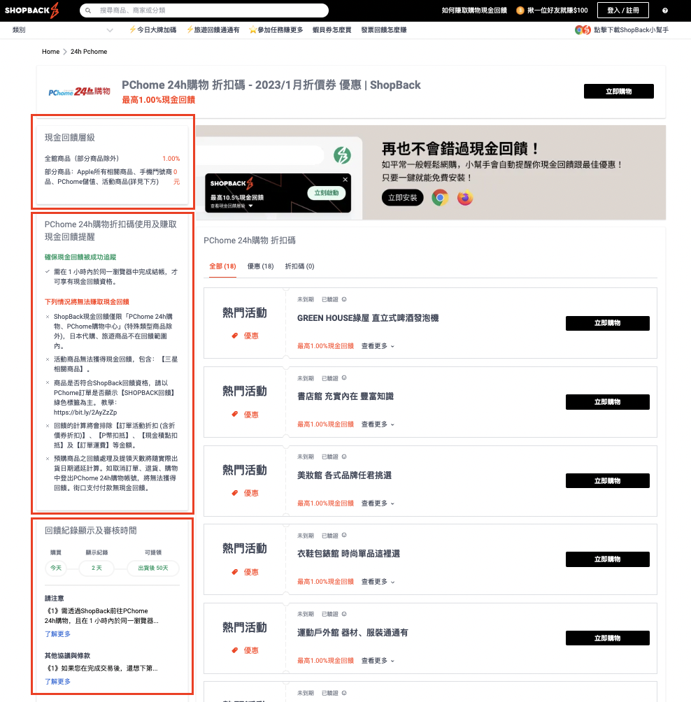Click verified icon on GREEN HOUSE deal

tap(344, 299)
